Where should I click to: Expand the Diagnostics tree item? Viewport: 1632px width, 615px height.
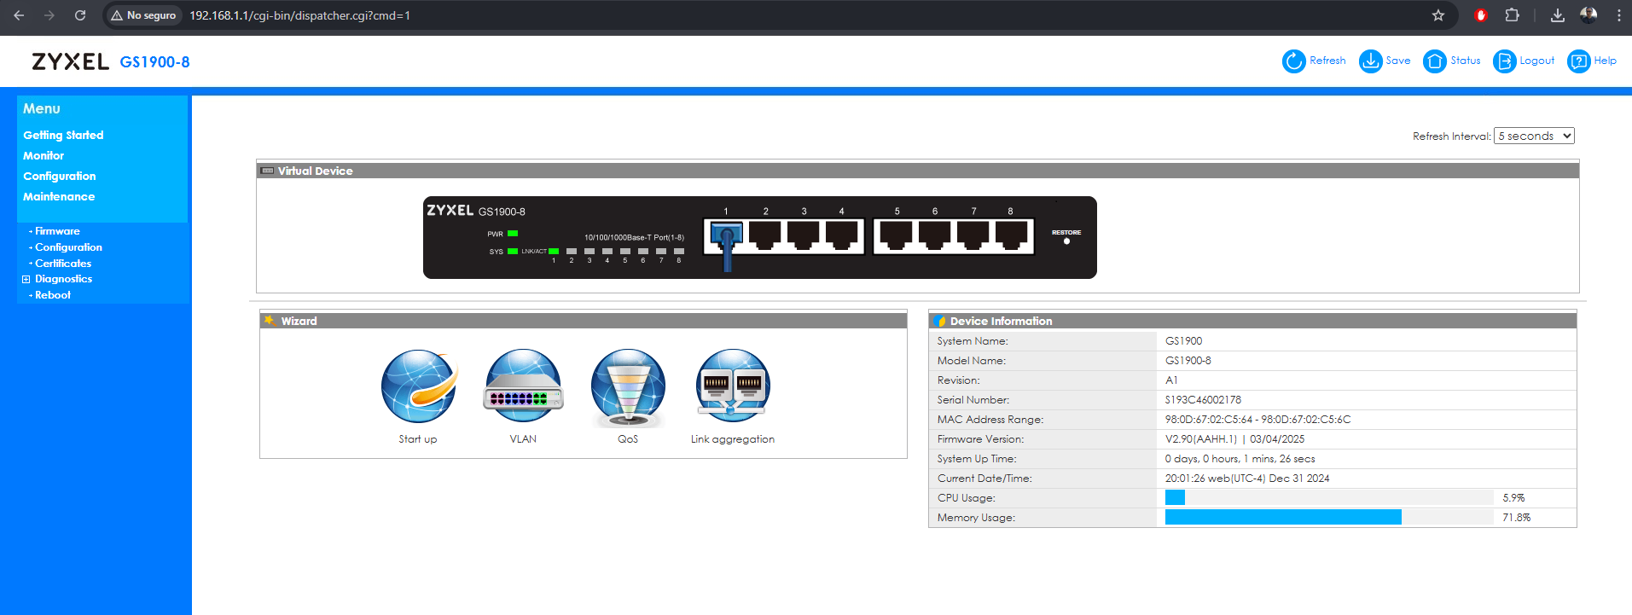[x=26, y=279]
